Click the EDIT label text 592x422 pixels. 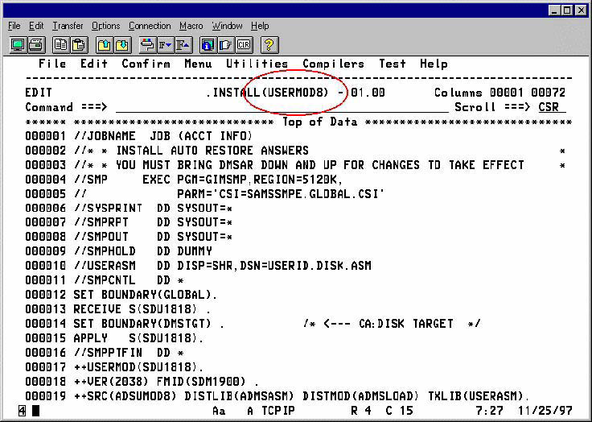click(x=39, y=93)
